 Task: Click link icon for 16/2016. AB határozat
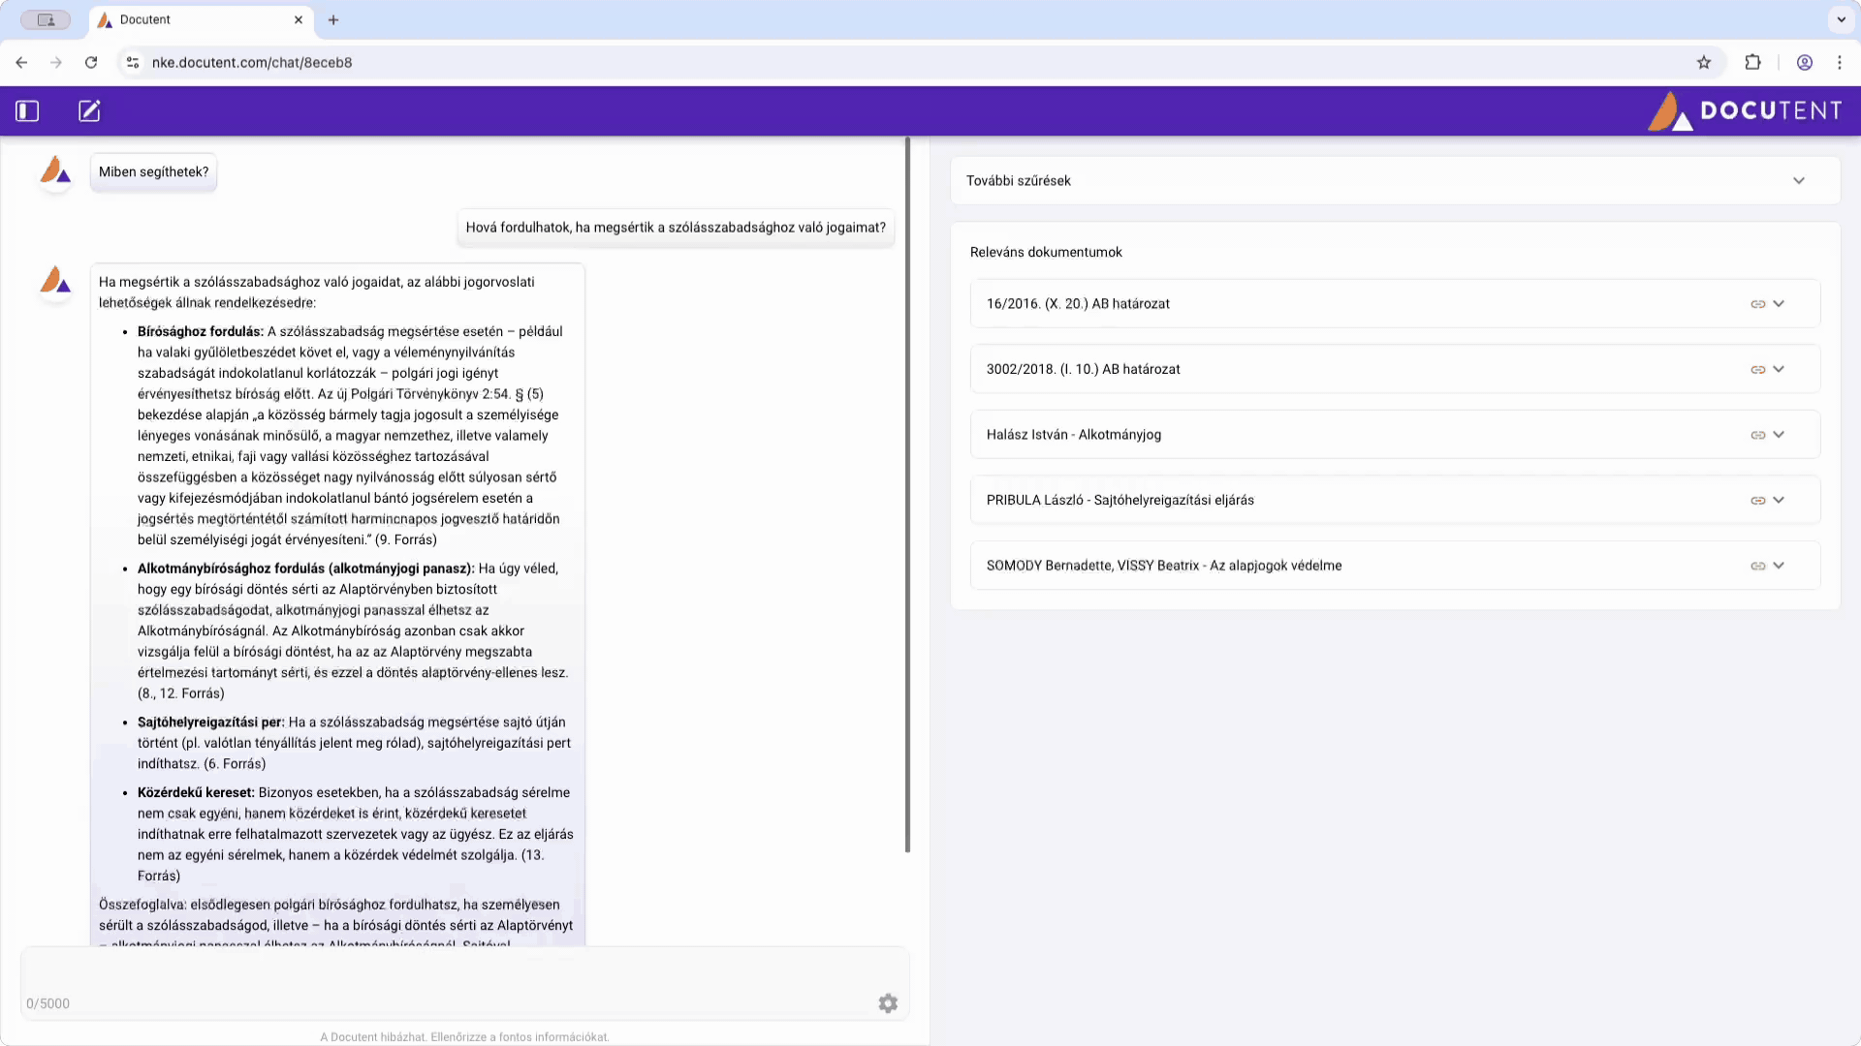tap(1757, 304)
